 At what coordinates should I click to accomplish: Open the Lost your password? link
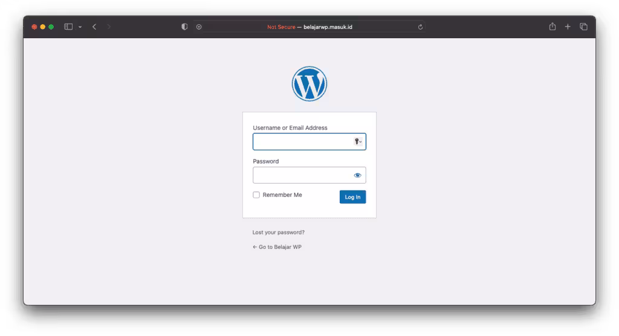pyautogui.click(x=278, y=232)
